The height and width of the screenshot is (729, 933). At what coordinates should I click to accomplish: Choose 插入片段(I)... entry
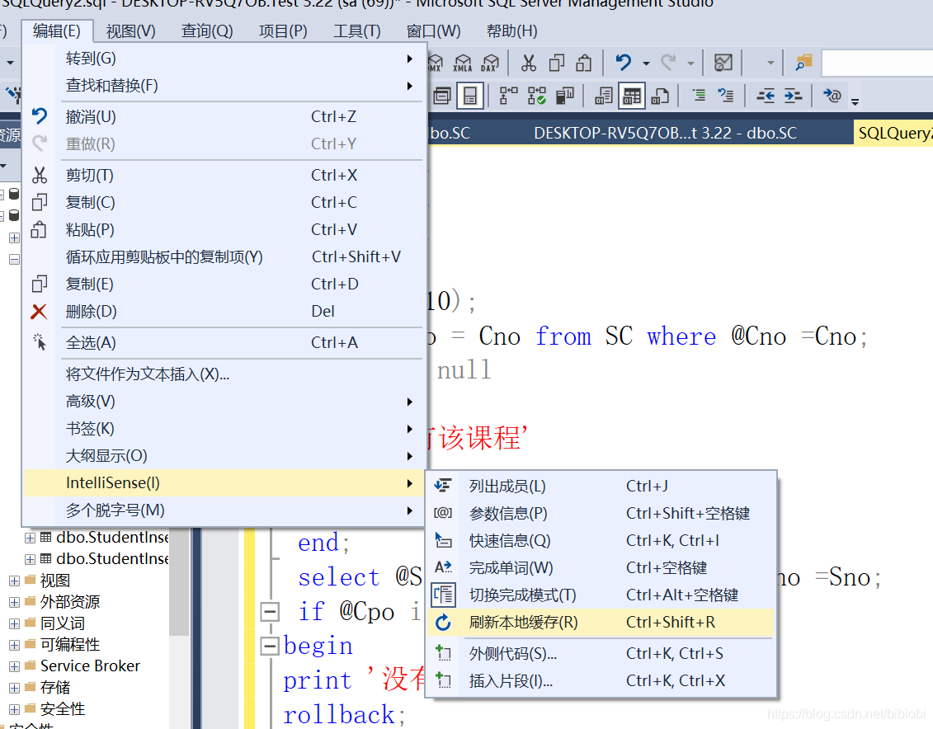click(601, 681)
